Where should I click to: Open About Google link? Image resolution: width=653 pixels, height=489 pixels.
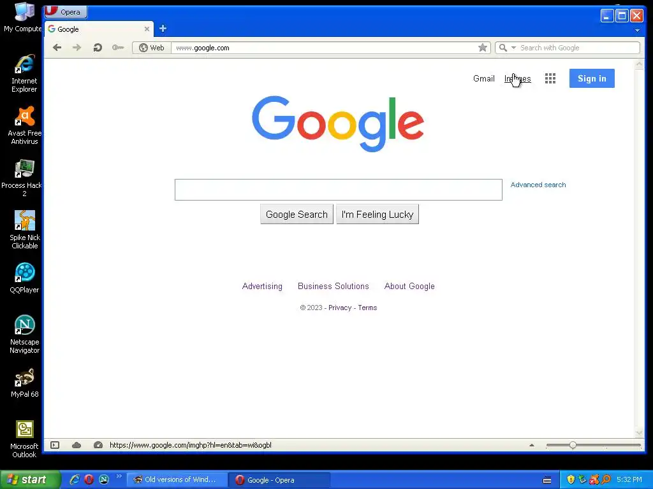click(409, 286)
